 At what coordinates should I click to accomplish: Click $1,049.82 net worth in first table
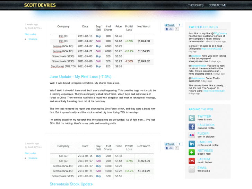pyautogui.click(x=144, y=61)
